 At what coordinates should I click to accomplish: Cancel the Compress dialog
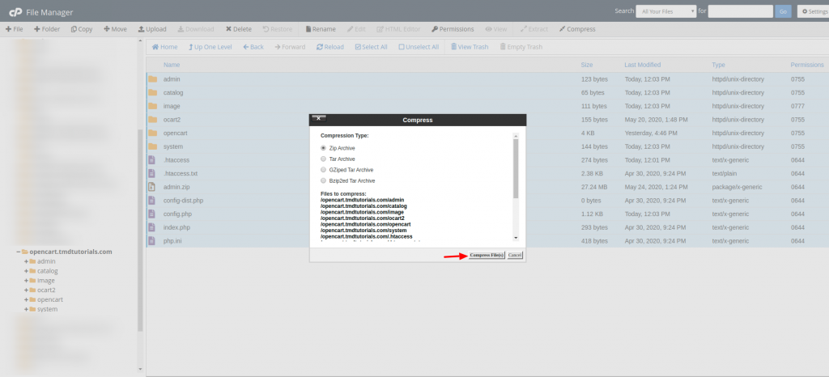click(515, 255)
